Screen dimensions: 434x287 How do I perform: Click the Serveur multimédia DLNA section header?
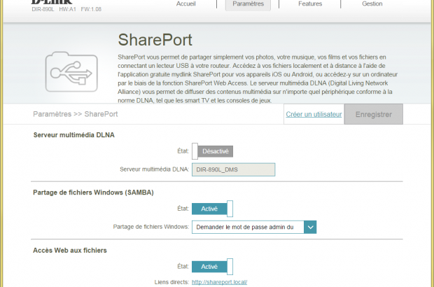73,134
